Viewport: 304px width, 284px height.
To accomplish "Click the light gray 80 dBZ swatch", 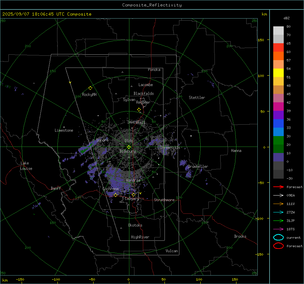I will tap(278, 30).
